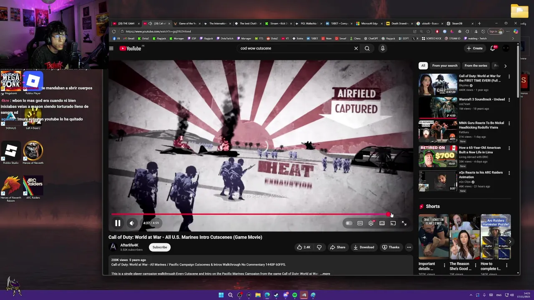Open options for The Reason She's Good Short
Screen dimensions: 534x300
475,265
